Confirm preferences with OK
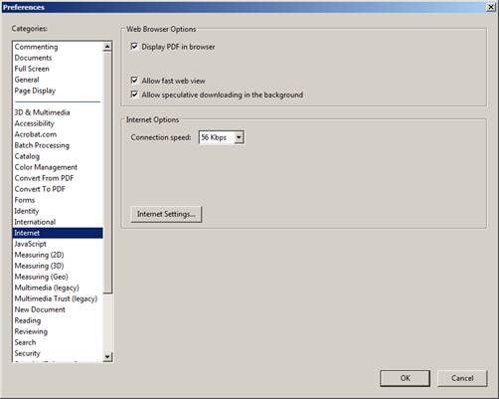Viewport: 499px width, 399px height. [x=406, y=378]
